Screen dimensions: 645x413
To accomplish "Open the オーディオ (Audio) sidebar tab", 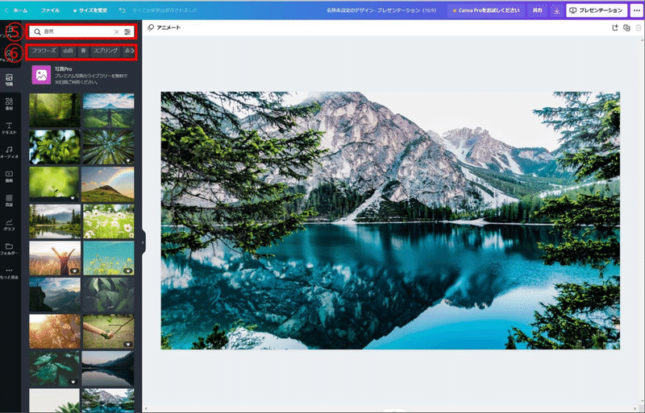I will click(x=9, y=152).
